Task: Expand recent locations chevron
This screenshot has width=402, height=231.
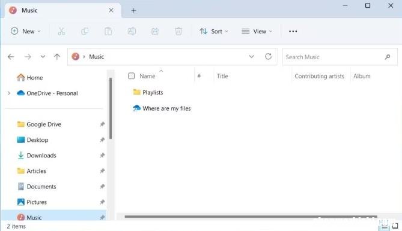Action: (43, 57)
